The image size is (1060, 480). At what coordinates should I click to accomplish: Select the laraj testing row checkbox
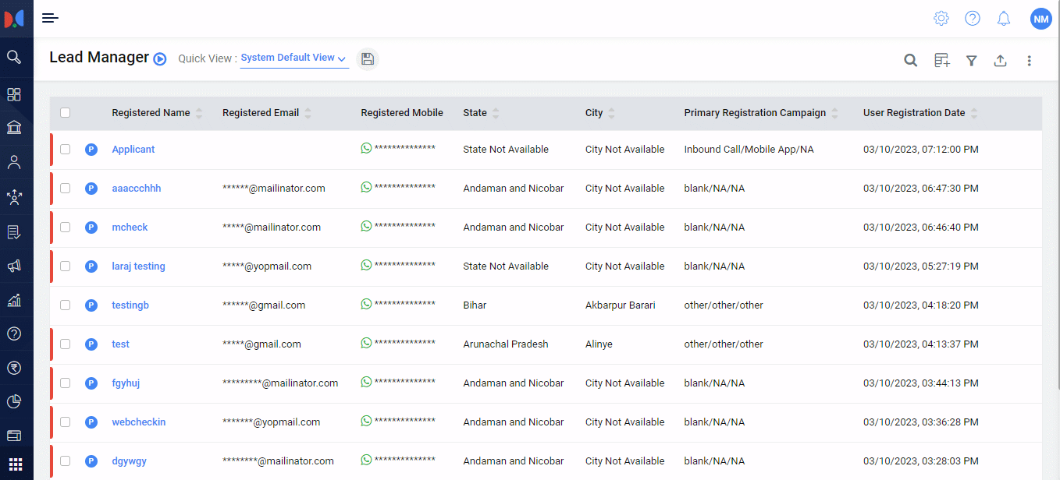click(66, 266)
